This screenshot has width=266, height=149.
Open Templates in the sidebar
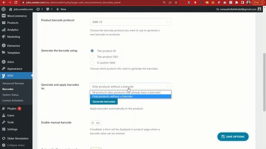[x=16, y=53]
